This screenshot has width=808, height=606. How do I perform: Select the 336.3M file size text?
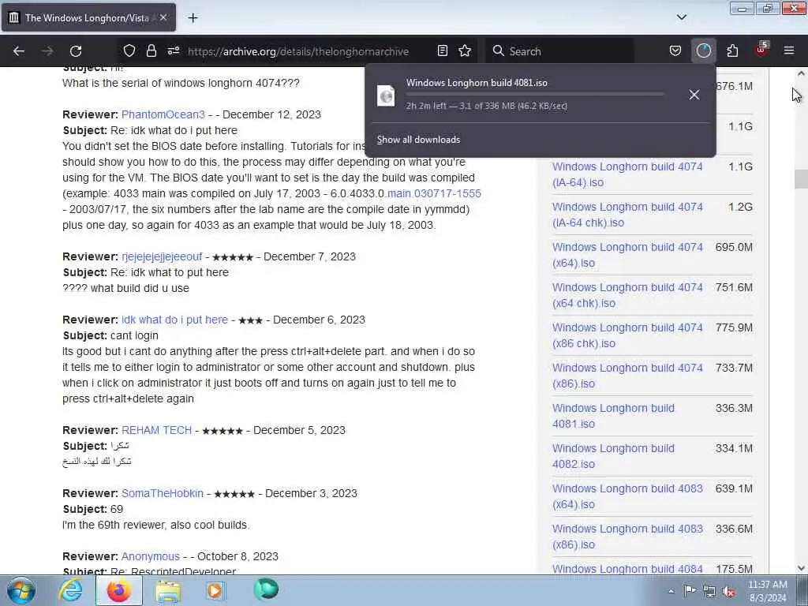coord(734,408)
